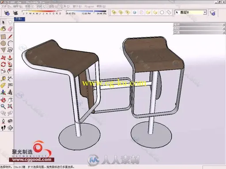Select the Look Around eye tool
226x169 pixels.
pyautogui.click(x=10, y=121)
